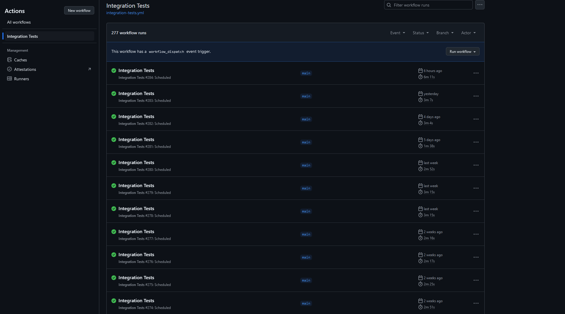Expand the Event filter dropdown
Image resolution: width=565 pixels, height=314 pixels.
tap(397, 33)
